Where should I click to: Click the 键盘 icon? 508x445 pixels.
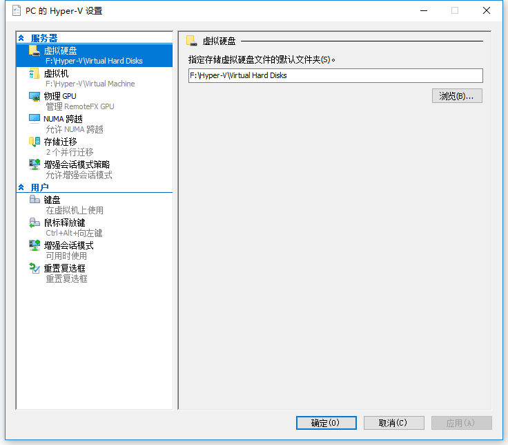click(x=35, y=199)
